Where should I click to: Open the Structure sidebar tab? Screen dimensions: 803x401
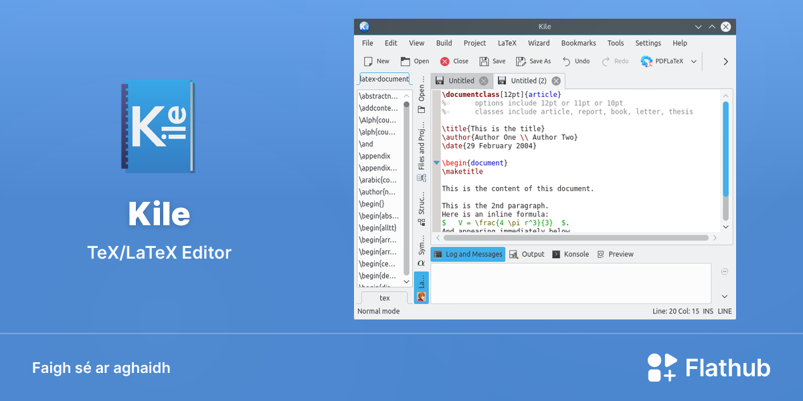(422, 208)
